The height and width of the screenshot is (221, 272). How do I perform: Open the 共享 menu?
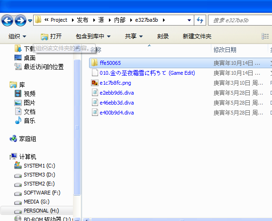[x=134, y=36]
